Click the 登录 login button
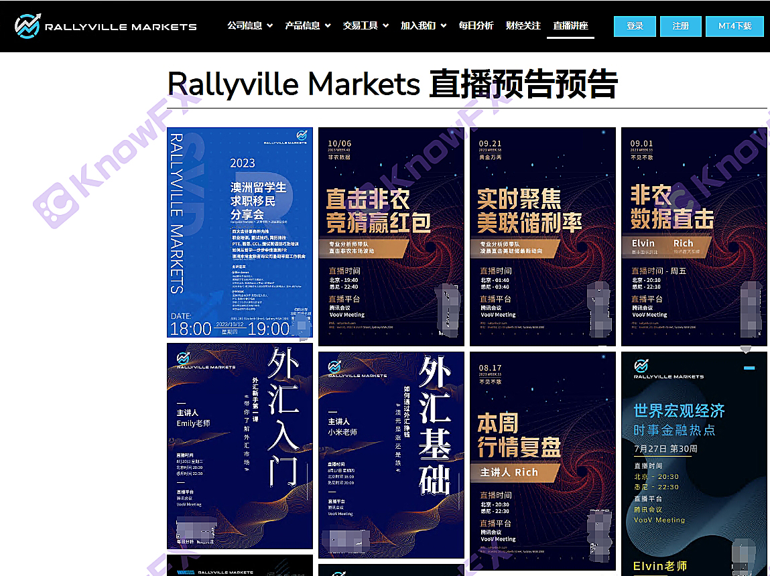Image resolution: width=770 pixels, height=576 pixels. pyautogui.click(x=635, y=27)
